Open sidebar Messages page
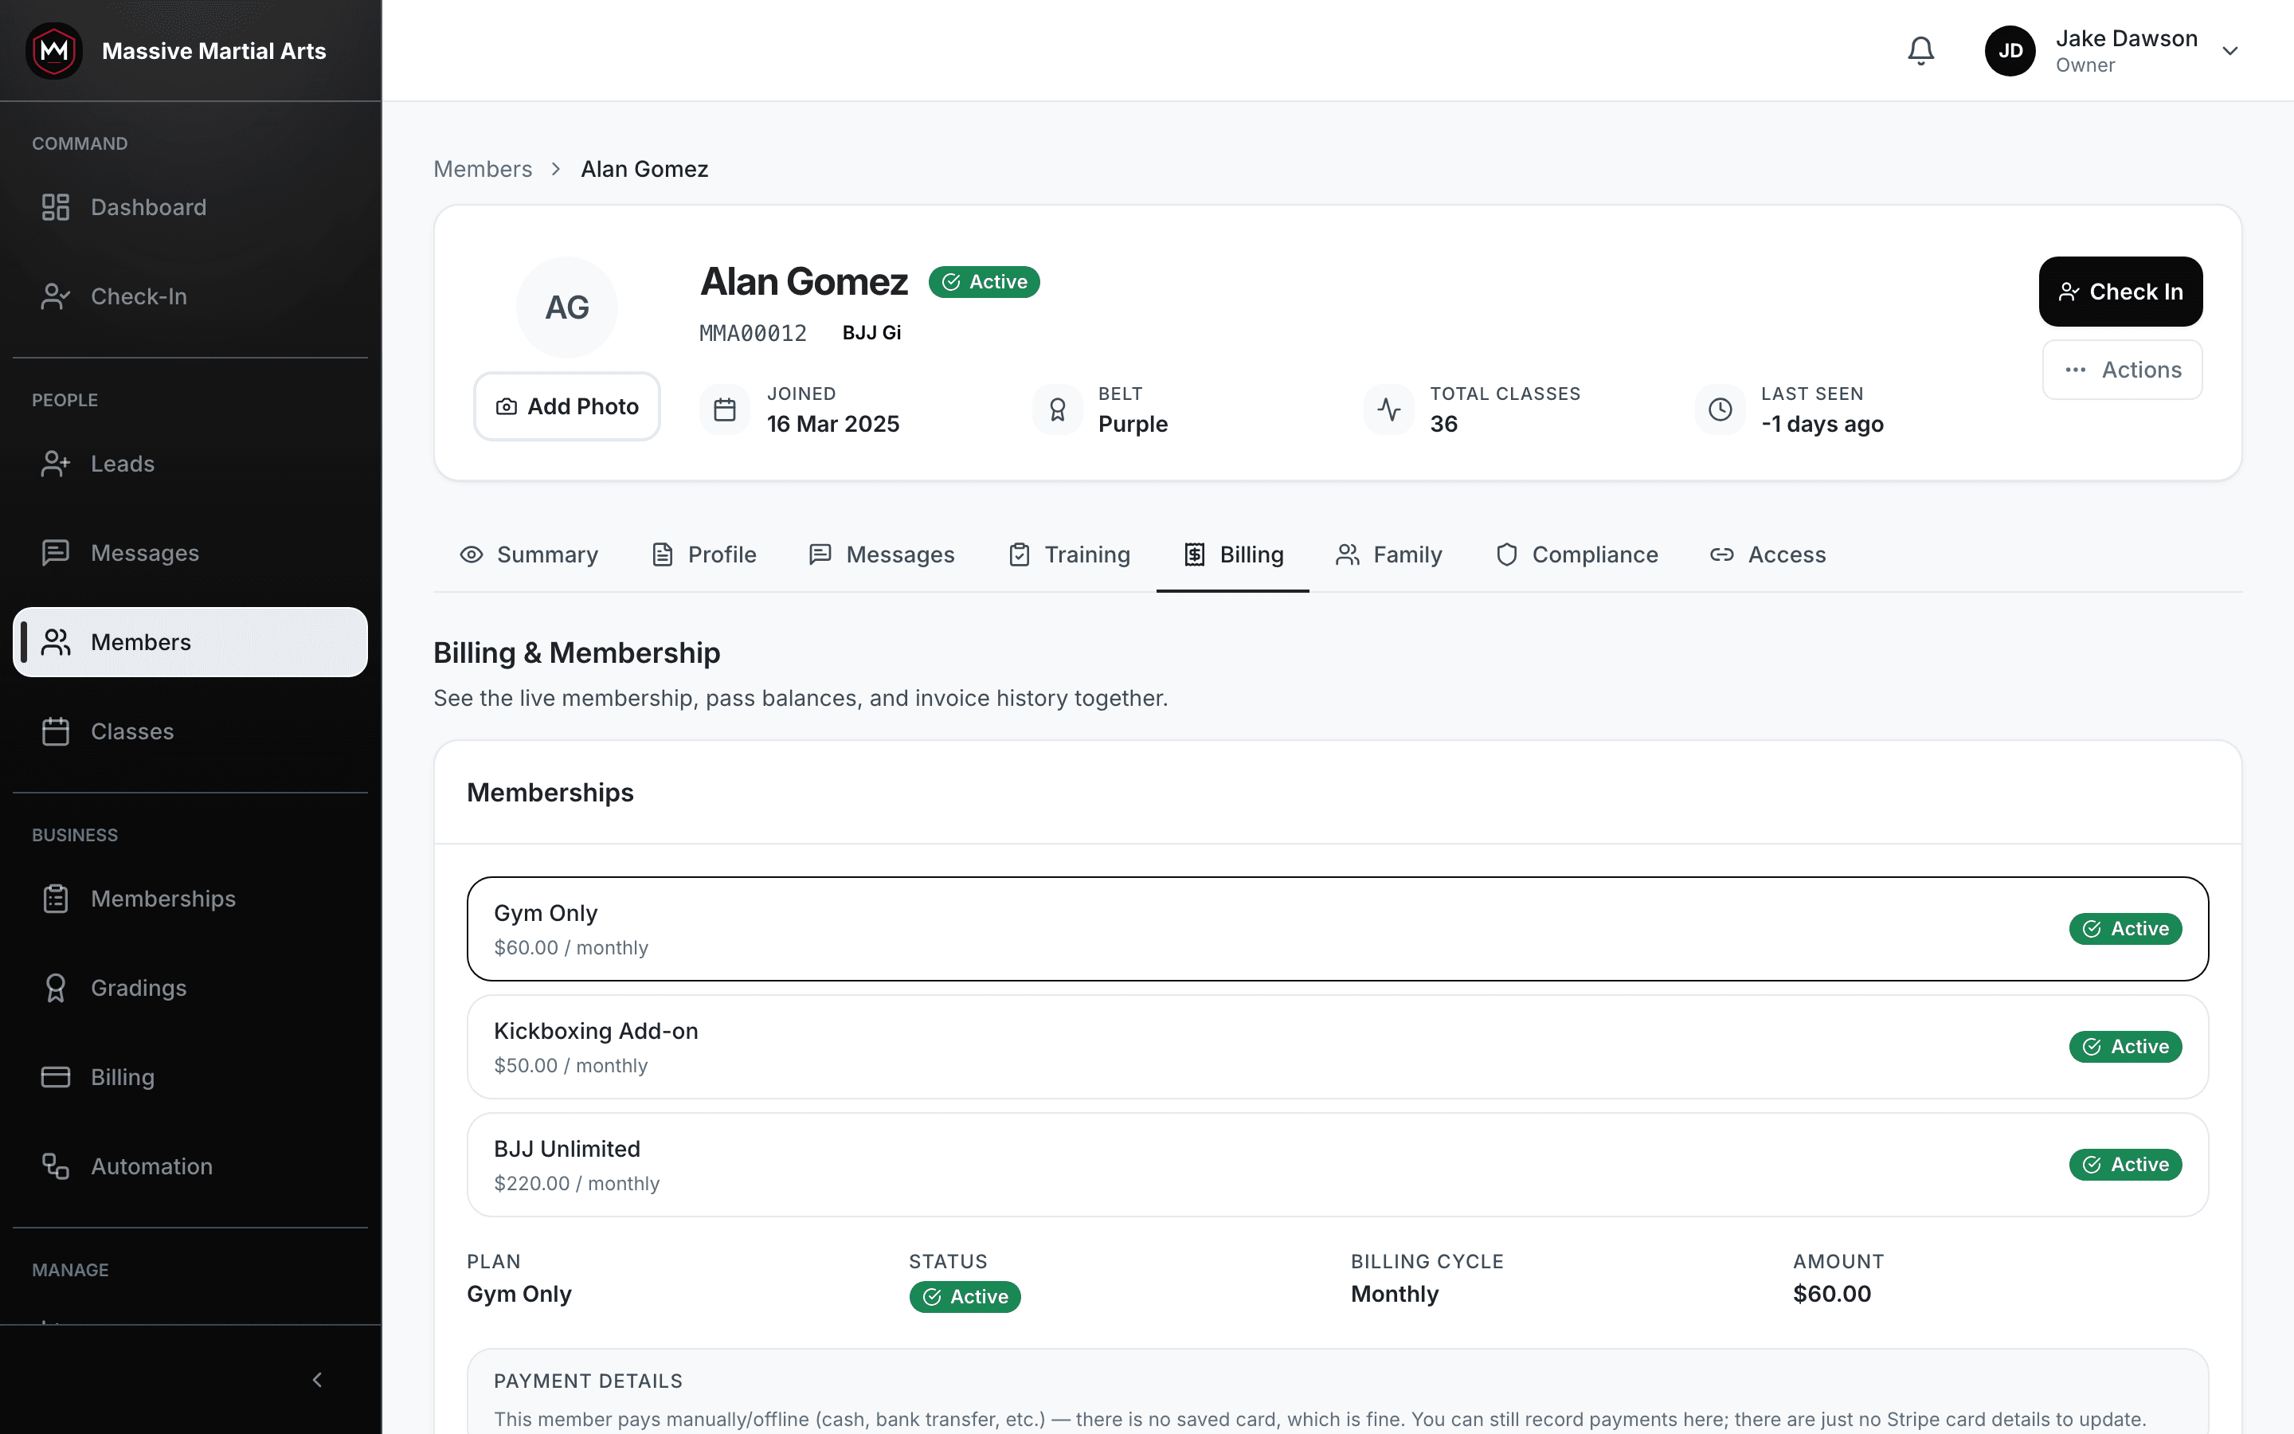 [x=190, y=553]
